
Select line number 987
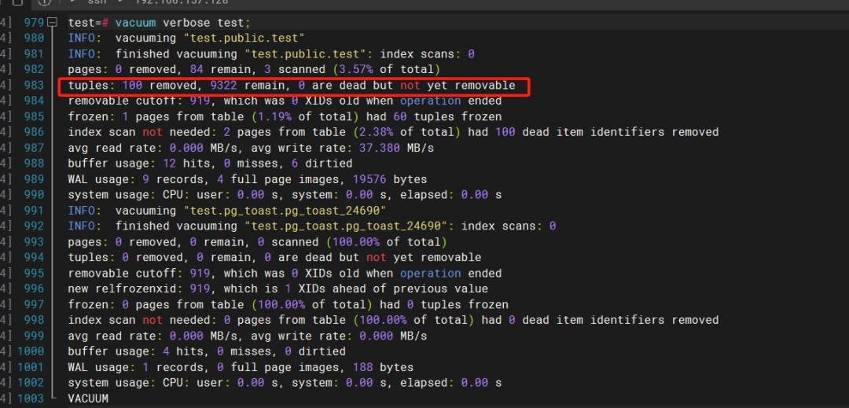click(34, 148)
